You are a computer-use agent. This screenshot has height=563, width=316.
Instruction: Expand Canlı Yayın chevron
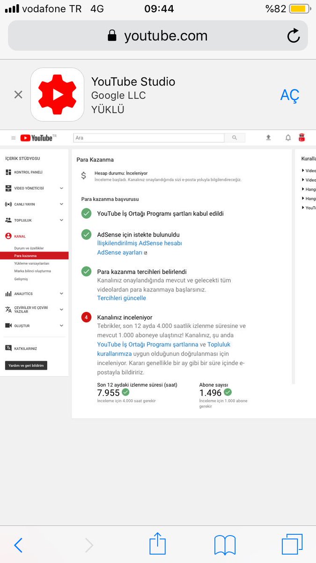(62, 204)
